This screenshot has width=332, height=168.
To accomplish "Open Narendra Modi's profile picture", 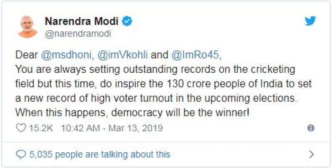I will point(27,26).
